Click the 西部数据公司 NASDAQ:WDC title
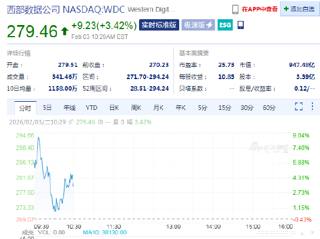The image size is (320, 239). (66, 9)
